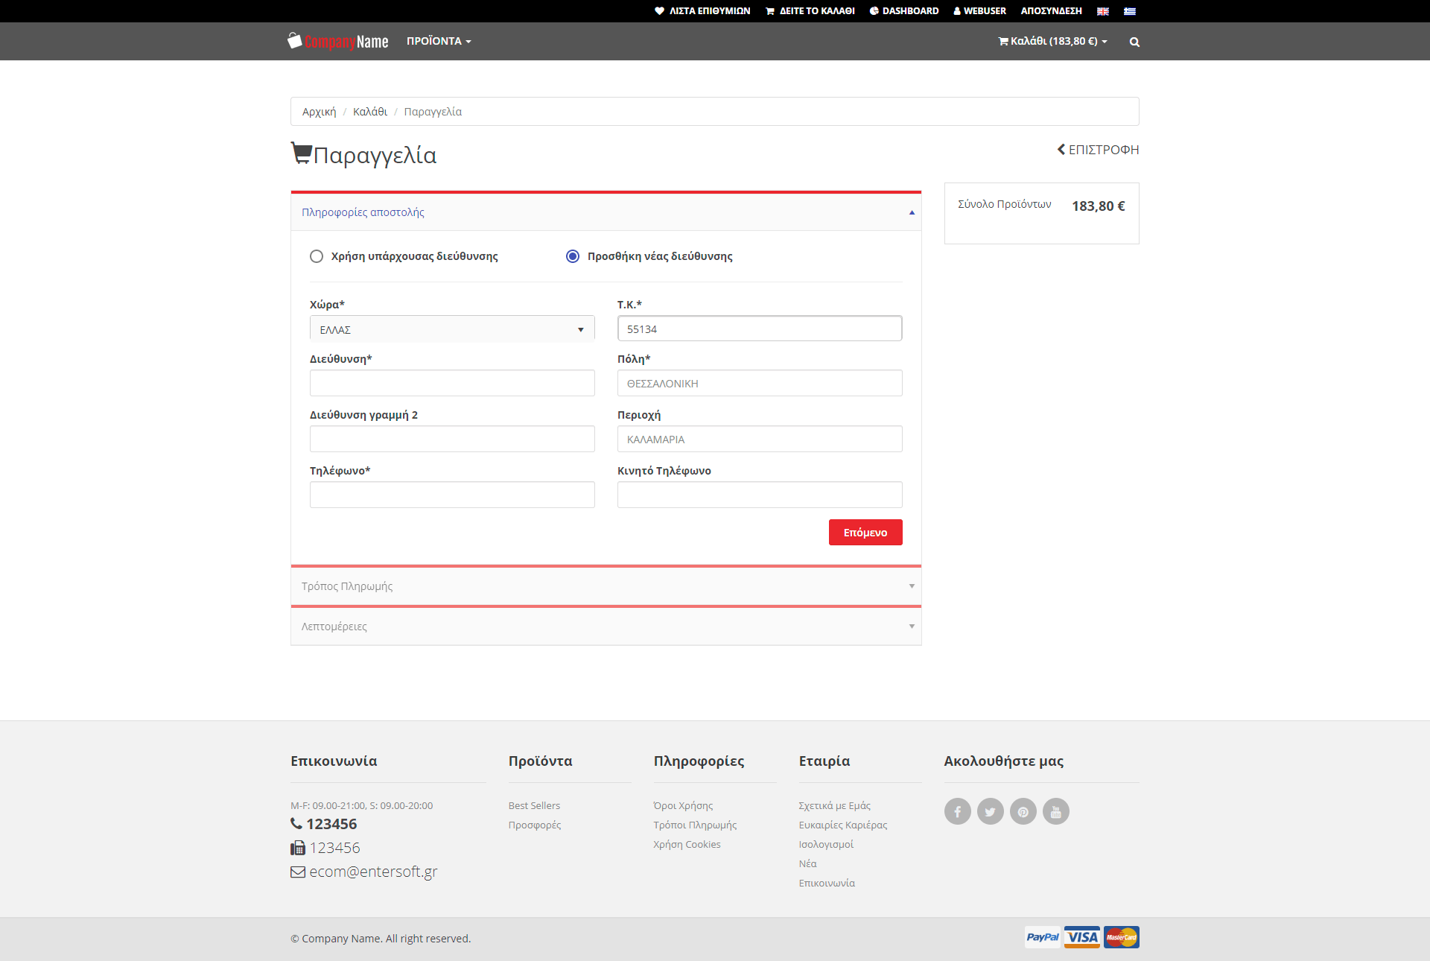The height and width of the screenshot is (961, 1430).
Task: Click the Τηλέφωνο phone input field
Action: pos(452,495)
